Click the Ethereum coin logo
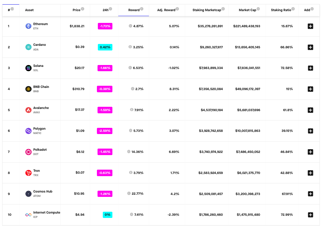The width and height of the screenshot is (322, 230). [x=28, y=26]
